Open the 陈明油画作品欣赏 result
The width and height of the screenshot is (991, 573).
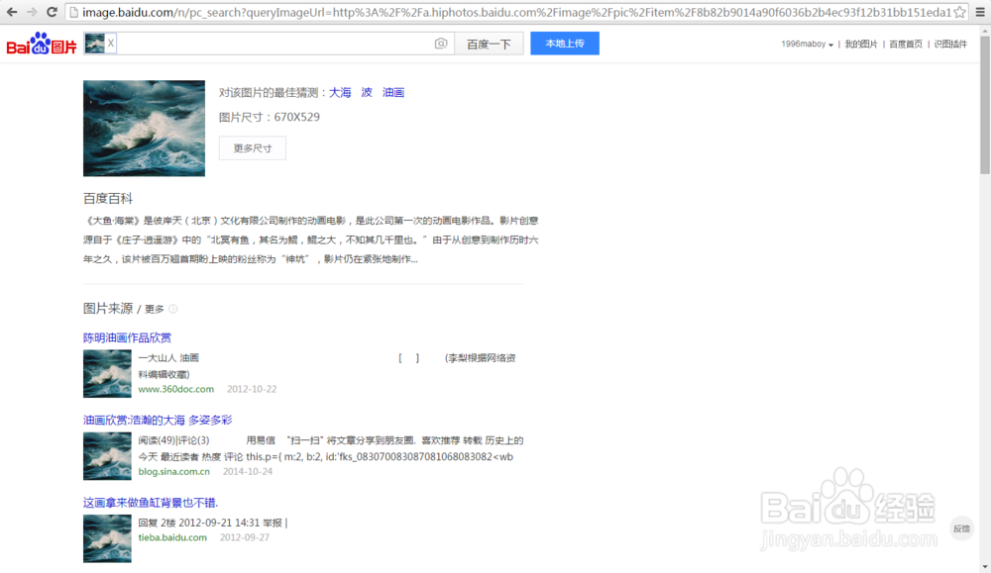127,337
